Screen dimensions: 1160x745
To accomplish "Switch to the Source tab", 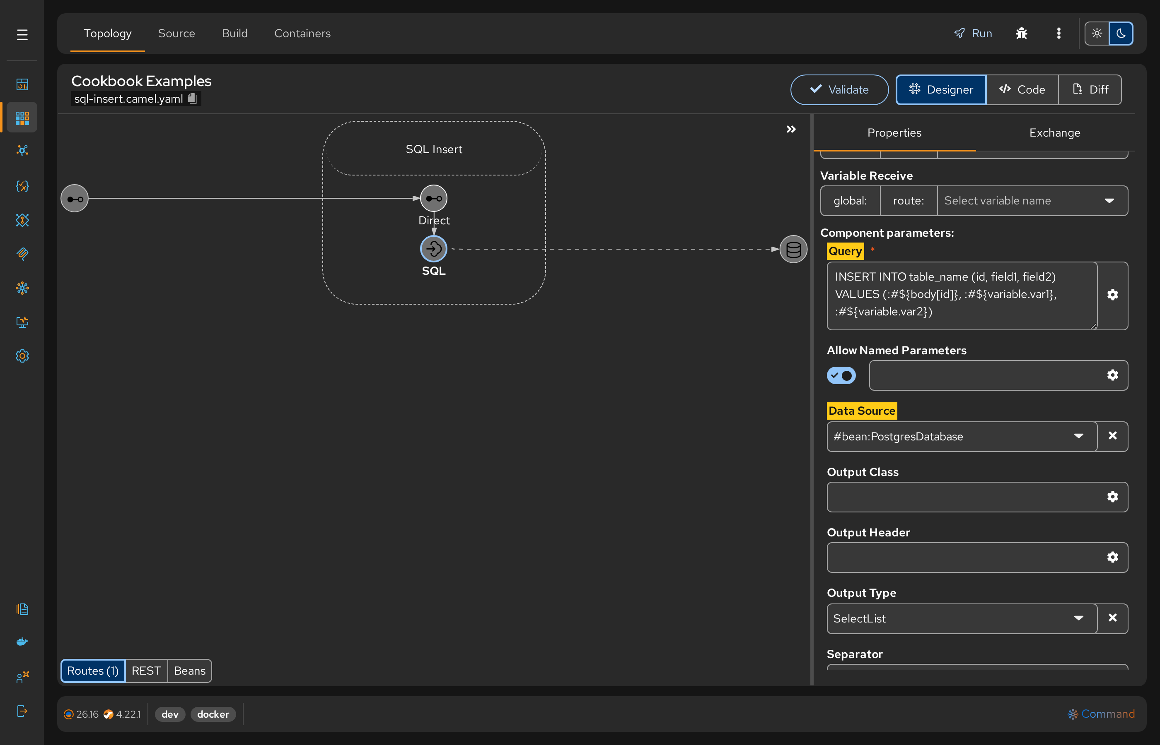I will point(176,34).
